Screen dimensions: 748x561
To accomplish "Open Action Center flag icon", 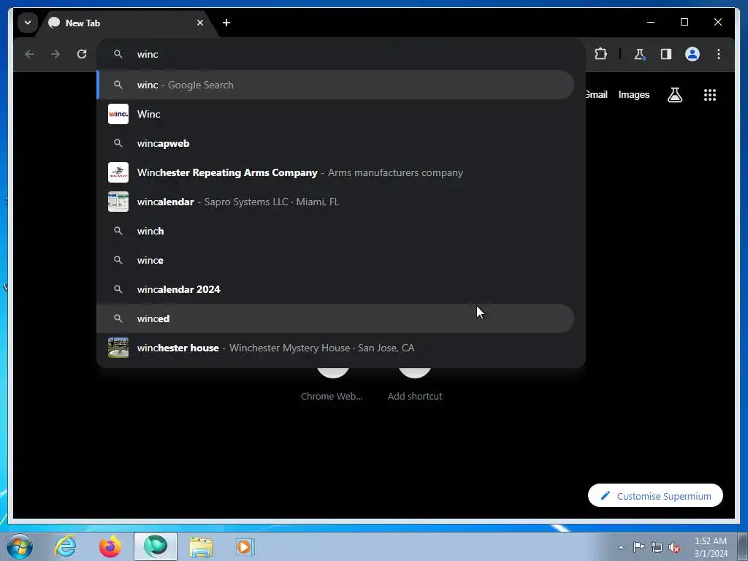I will (638, 547).
